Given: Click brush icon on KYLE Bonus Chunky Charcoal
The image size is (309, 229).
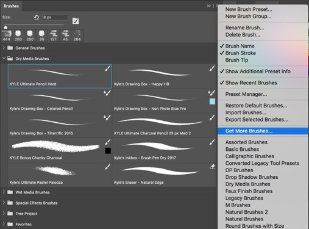Looking at the screenshot, I should pos(108,142).
